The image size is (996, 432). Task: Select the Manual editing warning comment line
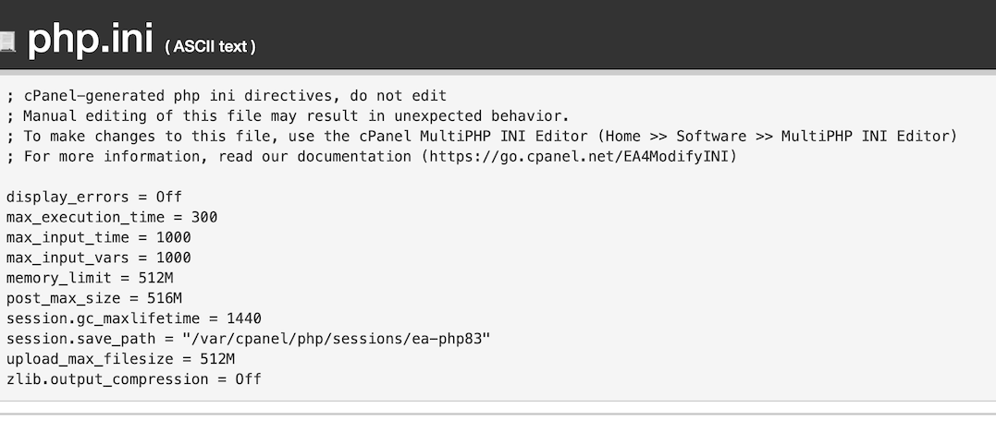tap(288, 116)
